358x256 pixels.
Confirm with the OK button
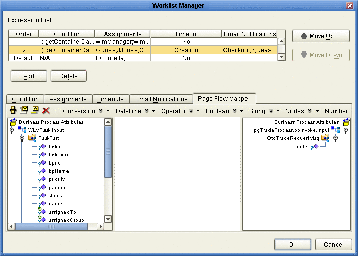coord(293,245)
